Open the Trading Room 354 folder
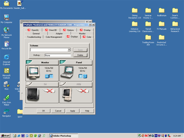This screenshot has width=184, height=138. [148, 40]
